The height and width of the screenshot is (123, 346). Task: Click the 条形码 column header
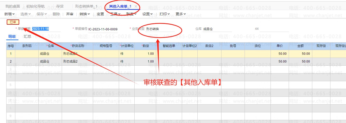point(27,46)
